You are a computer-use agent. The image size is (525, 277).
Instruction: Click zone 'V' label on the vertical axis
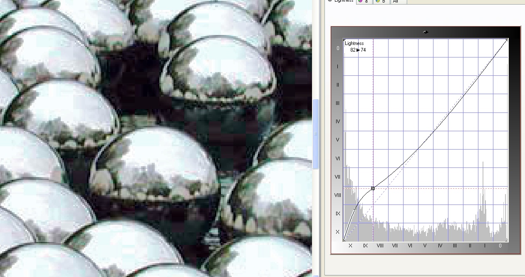pyautogui.click(x=338, y=140)
